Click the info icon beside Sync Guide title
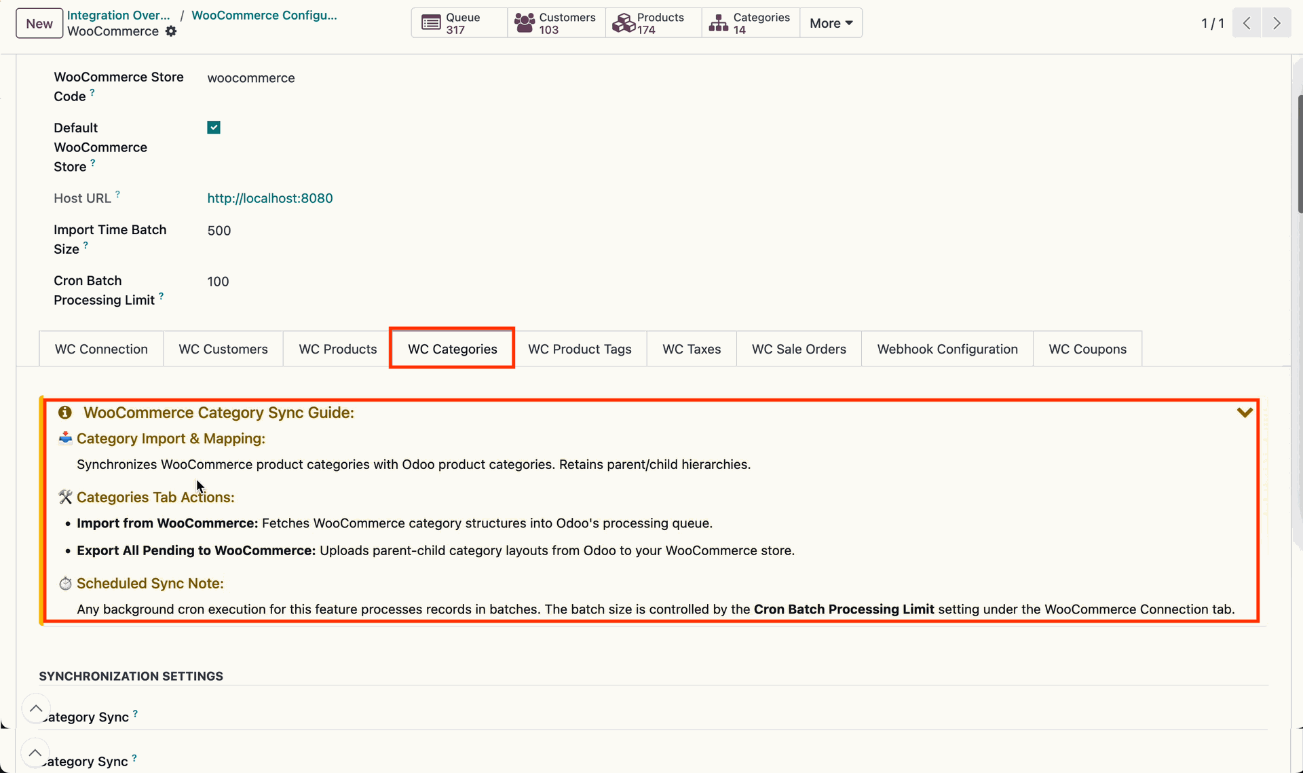The image size is (1303, 773). pyautogui.click(x=65, y=413)
